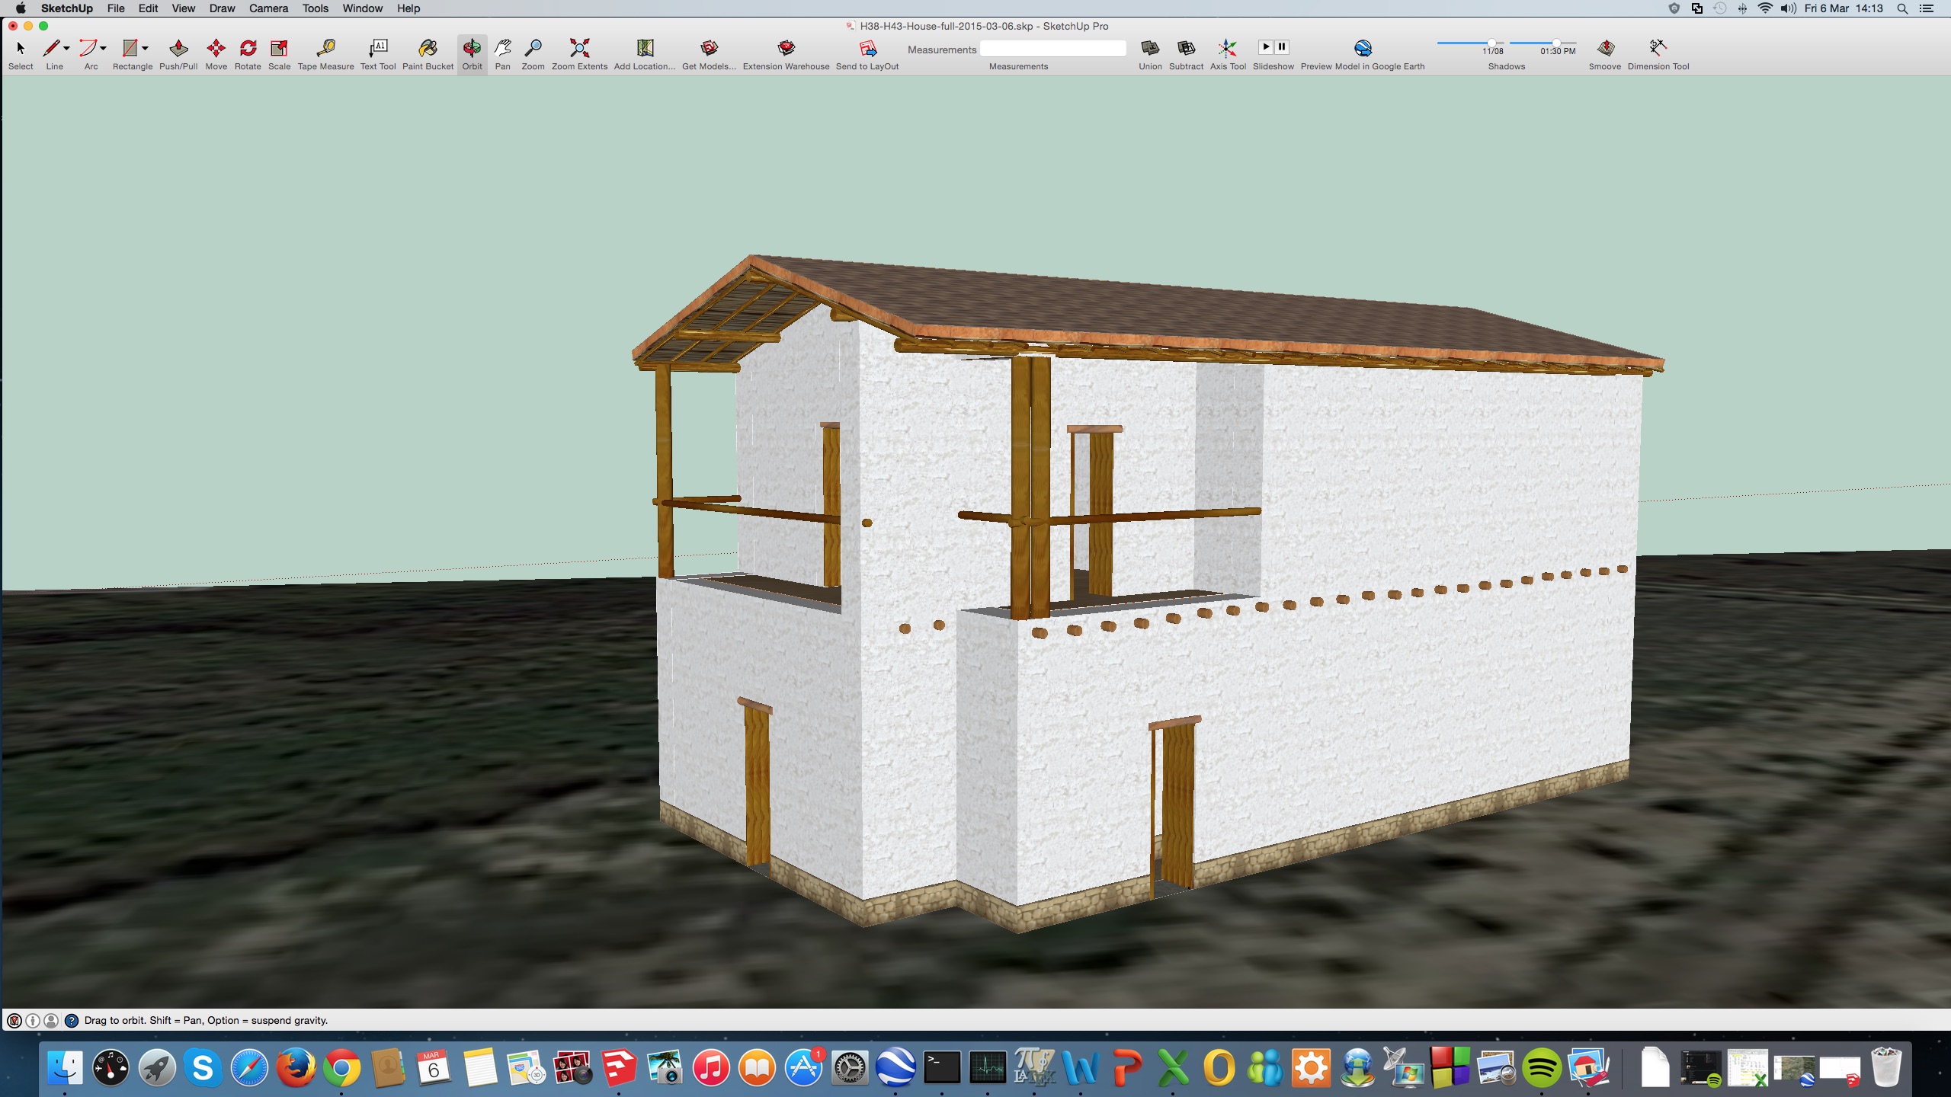Open Google Chrome from the Dock
The width and height of the screenshot is (1951, 1097).
(341, 1068)
